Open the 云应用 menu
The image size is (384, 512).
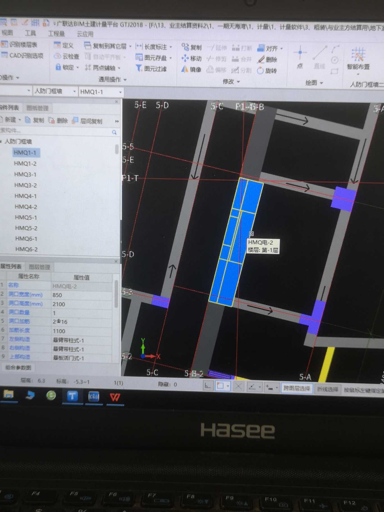click(x=85, y=34)
